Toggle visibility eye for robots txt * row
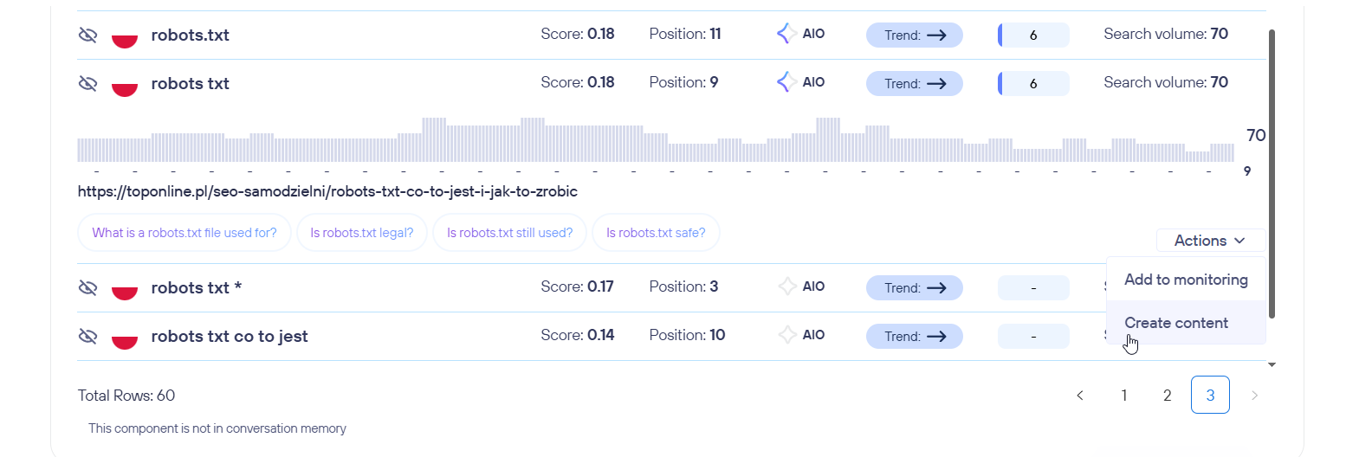The width and height of the screenshot is (1359, 457). coord(87,287)
